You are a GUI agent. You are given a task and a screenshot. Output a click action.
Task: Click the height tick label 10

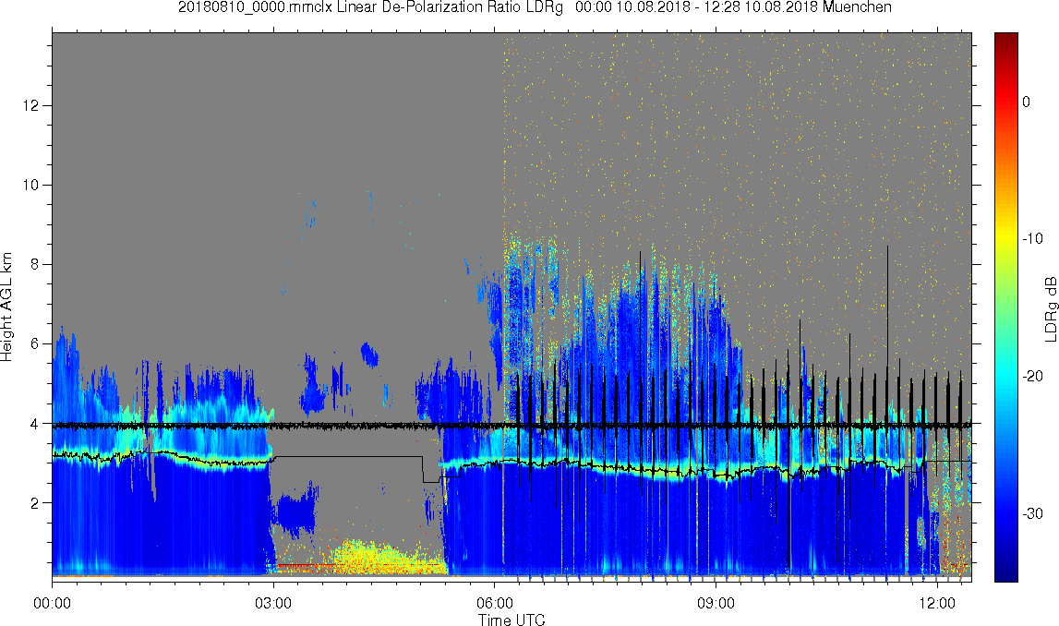point(31,185)
